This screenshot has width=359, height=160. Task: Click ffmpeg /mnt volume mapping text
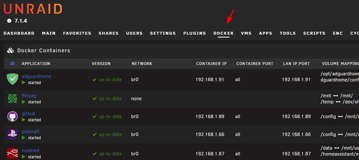(337, 96)
